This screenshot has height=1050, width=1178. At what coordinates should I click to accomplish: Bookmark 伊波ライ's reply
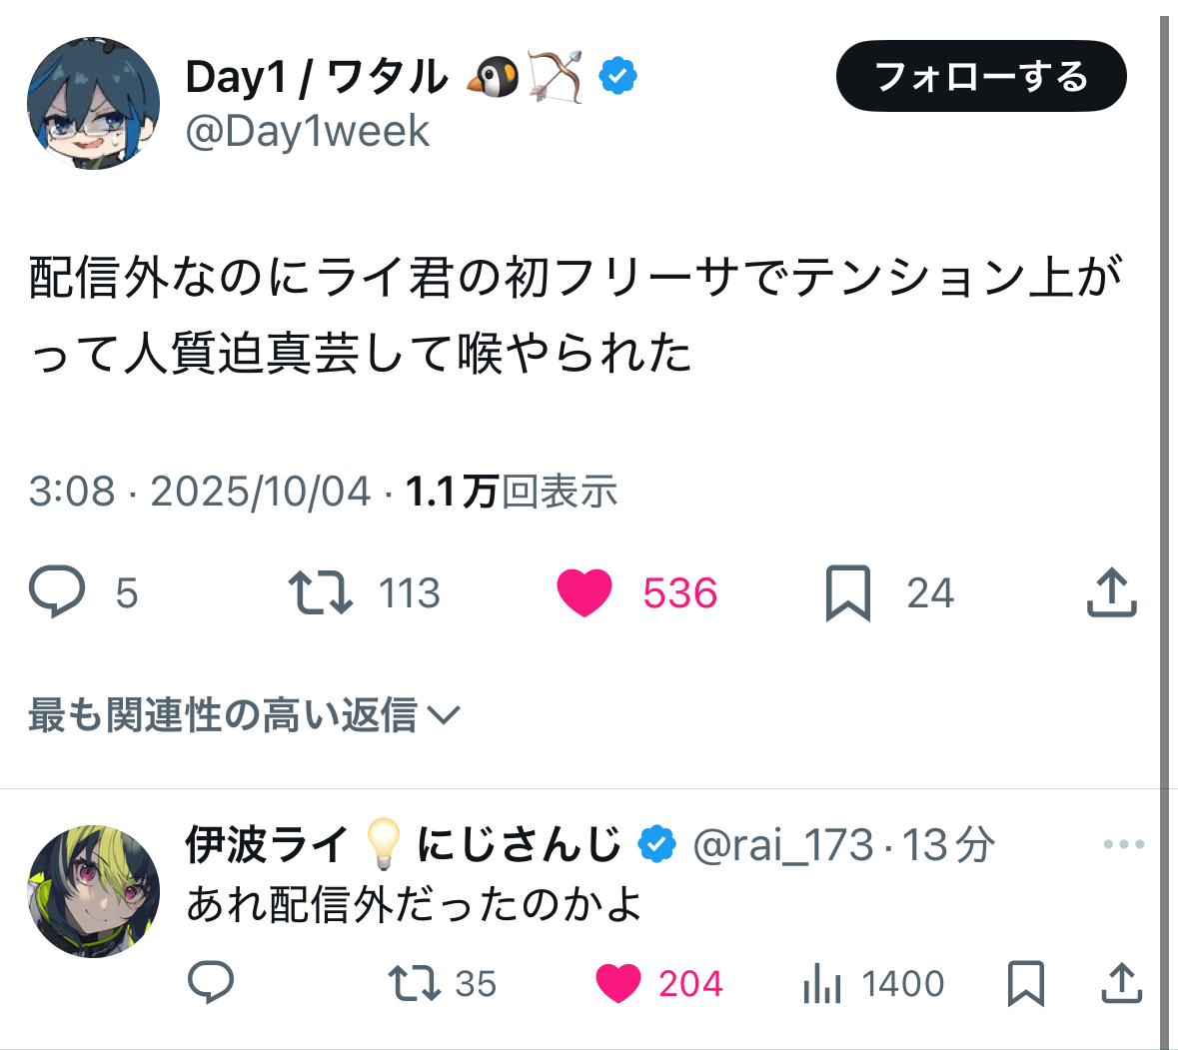tap(1025, 983)
